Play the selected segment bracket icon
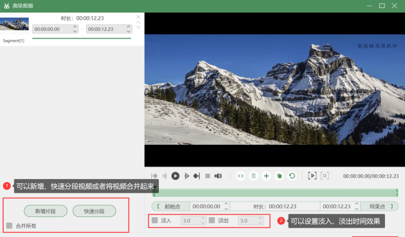This screenshot has width=405, height=237. coord(312,175)
